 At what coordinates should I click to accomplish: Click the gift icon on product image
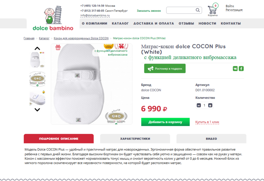[58, 47]
